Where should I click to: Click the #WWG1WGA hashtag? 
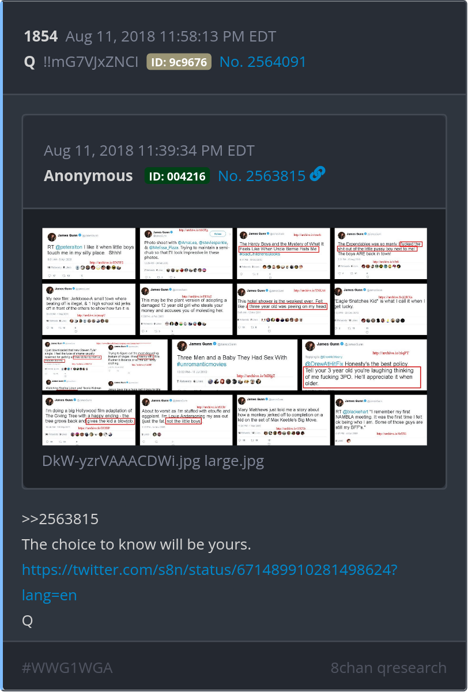[x=67, y=668]
